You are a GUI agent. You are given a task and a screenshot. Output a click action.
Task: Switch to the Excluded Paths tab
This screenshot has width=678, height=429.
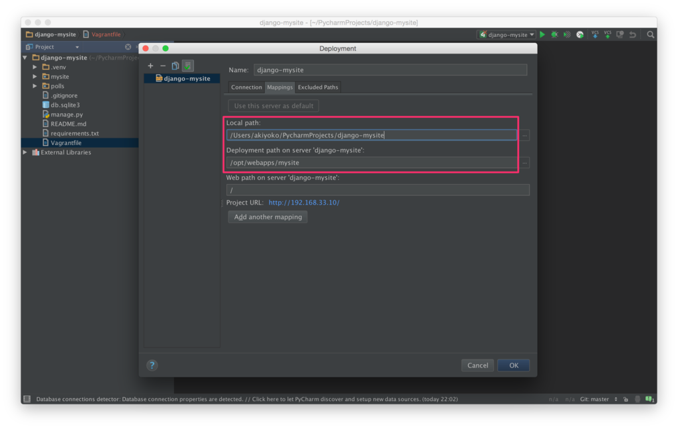click(x=318, y=87)
